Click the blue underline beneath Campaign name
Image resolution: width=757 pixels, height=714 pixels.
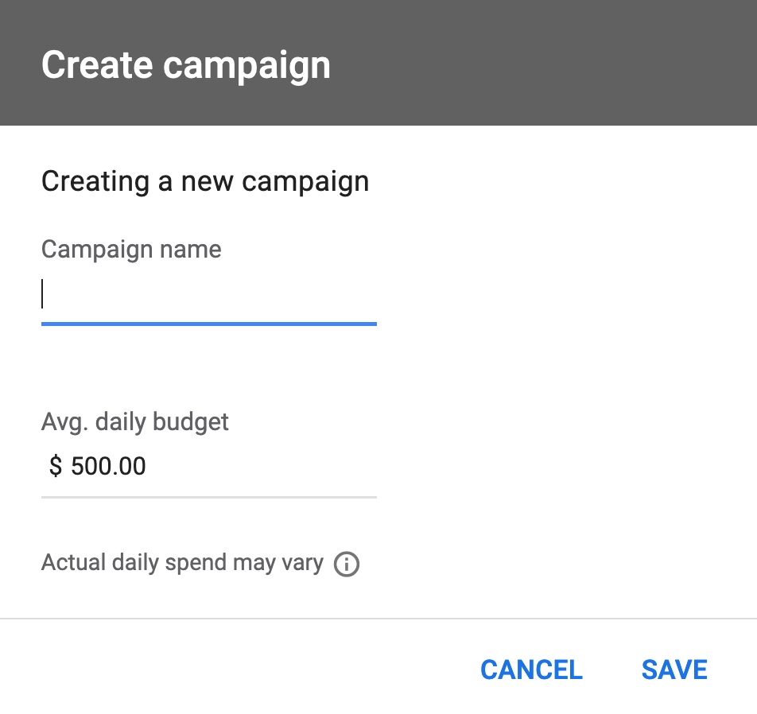pos(208,324)
